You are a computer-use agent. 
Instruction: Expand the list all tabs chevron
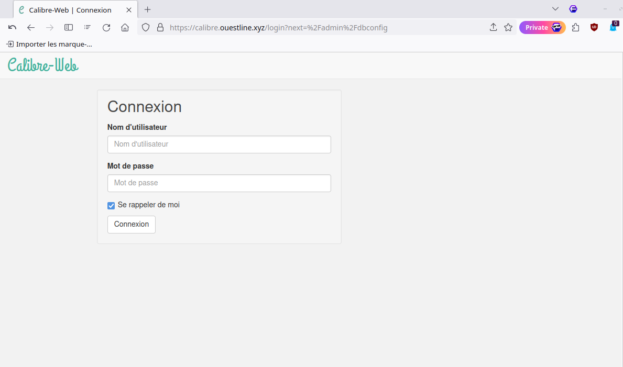pos(555,9)
